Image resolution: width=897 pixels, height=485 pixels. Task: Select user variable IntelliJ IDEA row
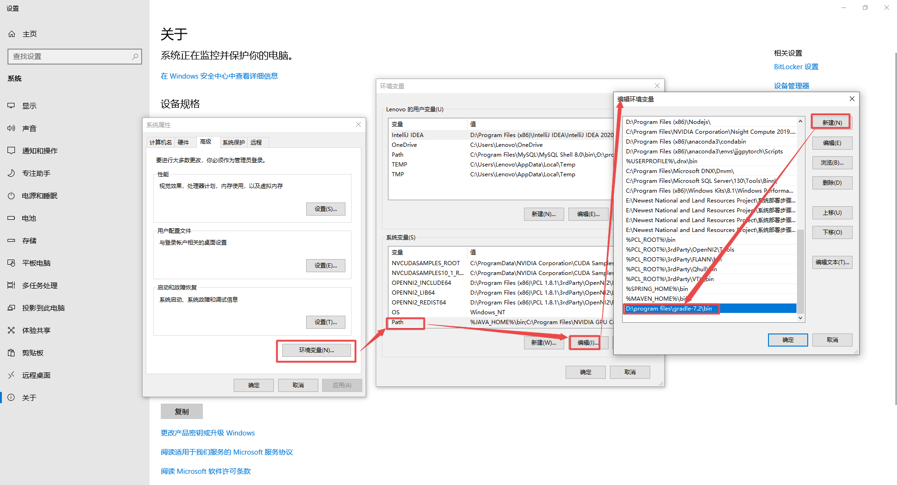click(500, 135)
